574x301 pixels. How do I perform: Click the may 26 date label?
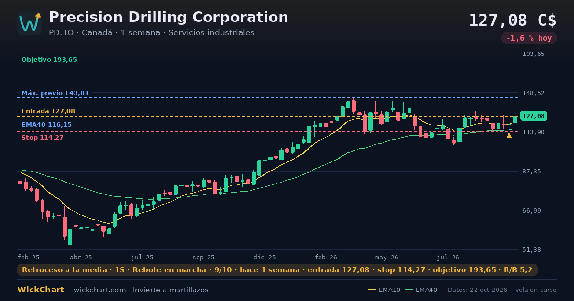coord(386,258)
